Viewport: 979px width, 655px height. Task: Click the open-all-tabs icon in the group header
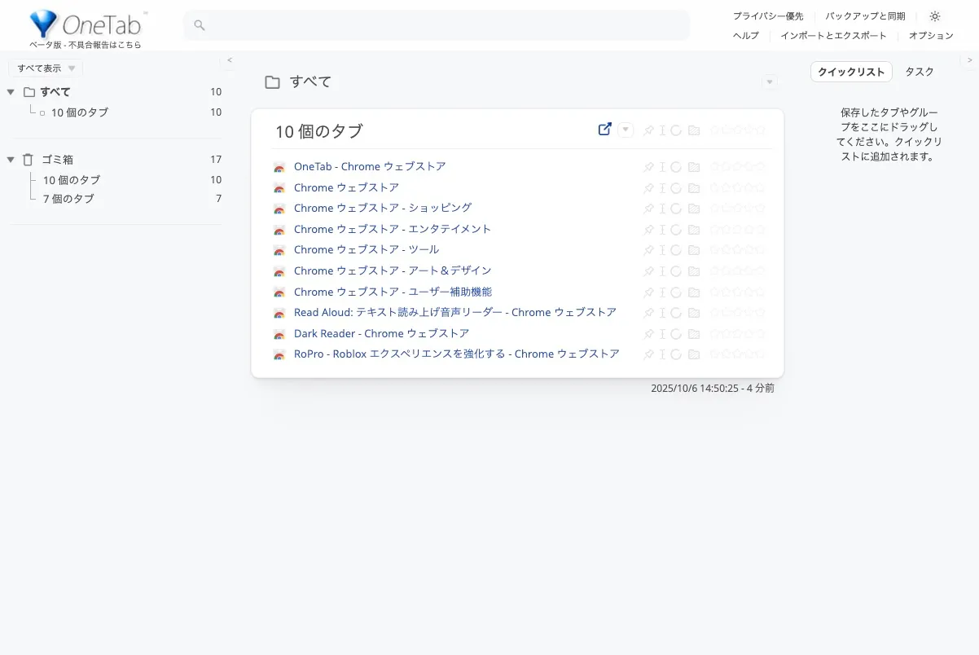tap(604, 130)
